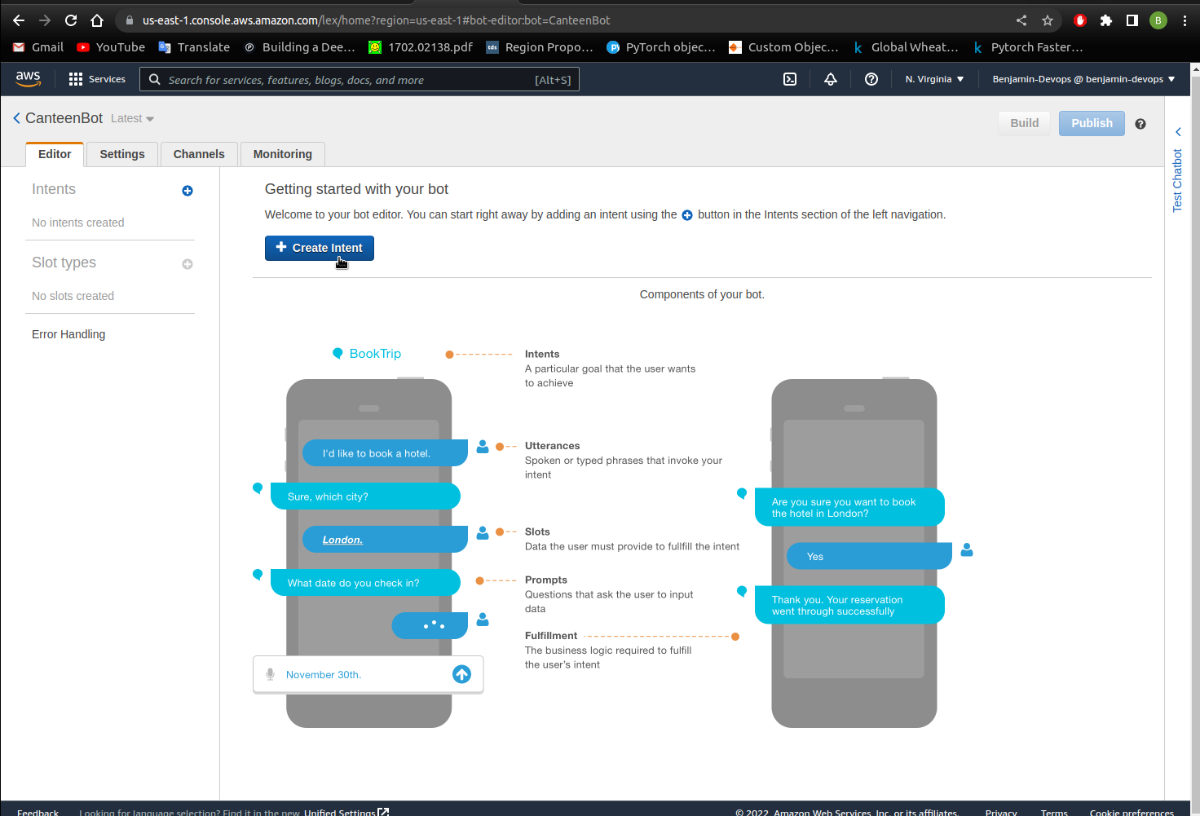This screenshot has height=816, width=1200.
Task: Open AWS notifications bell
Action: pos(831,79)
